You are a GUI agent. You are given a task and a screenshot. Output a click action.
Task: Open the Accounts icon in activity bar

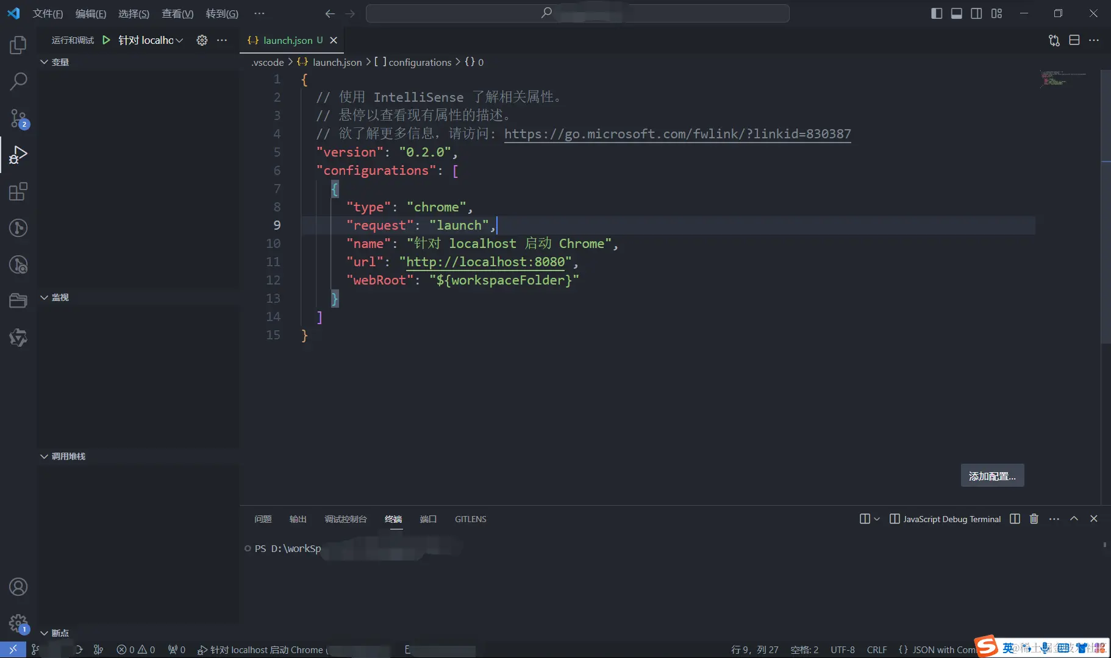pyautogui.click(x=18, y=587)
